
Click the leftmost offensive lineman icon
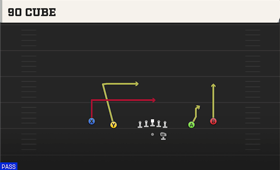(140, 124)
